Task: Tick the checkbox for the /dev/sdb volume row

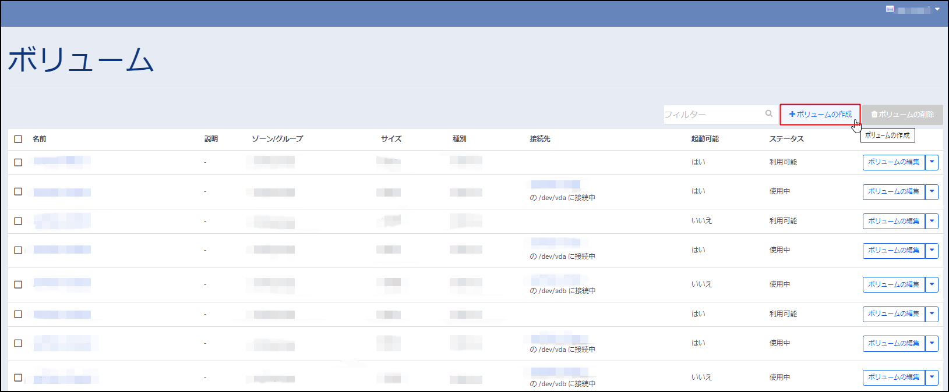Action: (18, 284)
